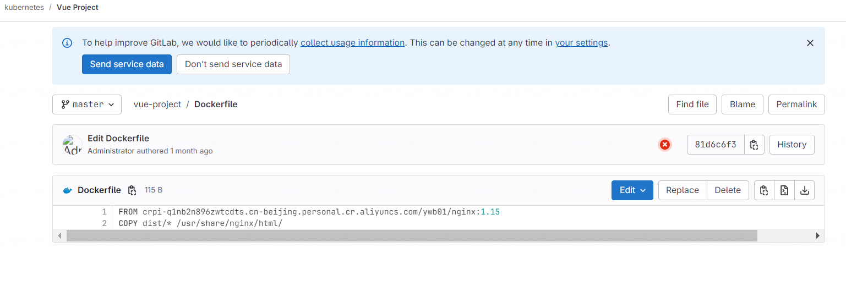846x286 pixels.
Task: Click the failed pipeline status icon
Action: coord(665,145)
